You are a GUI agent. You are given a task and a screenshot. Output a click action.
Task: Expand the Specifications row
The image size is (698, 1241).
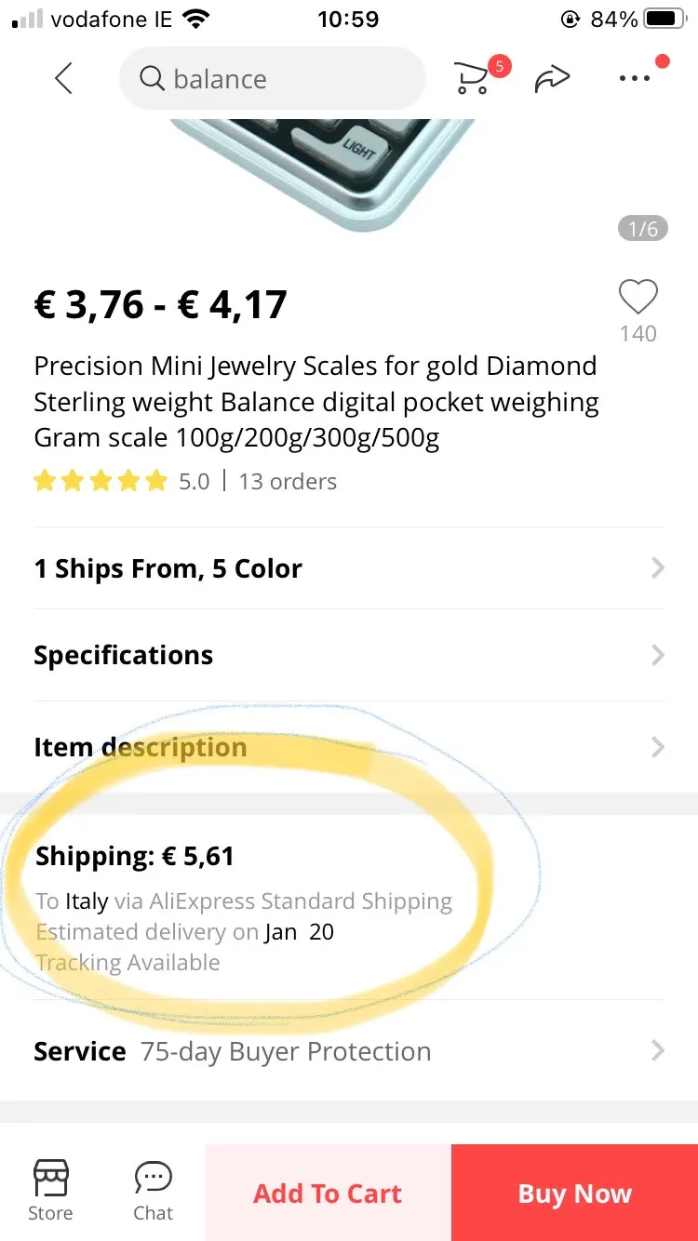349,655
